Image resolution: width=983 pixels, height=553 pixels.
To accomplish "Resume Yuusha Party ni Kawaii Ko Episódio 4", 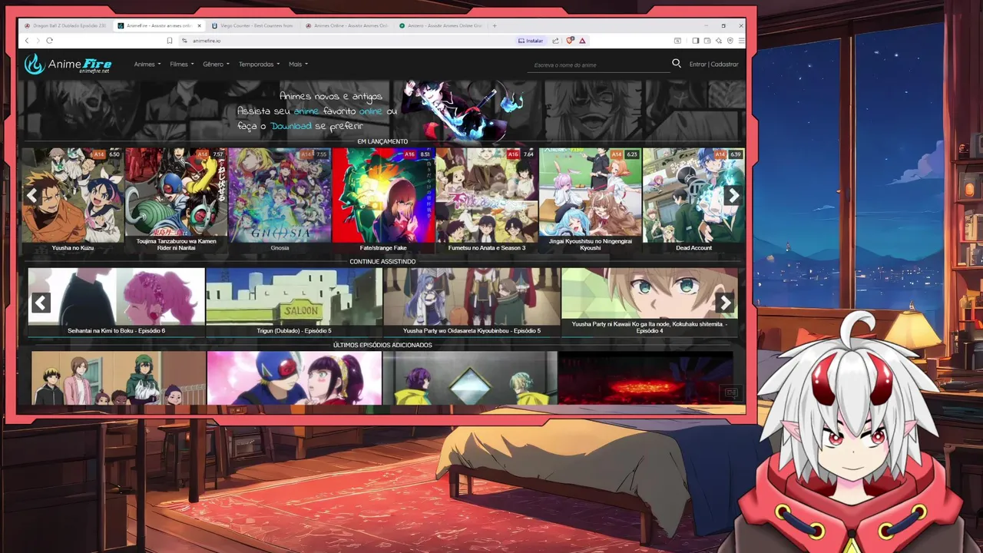I will [x=649, y=302].
